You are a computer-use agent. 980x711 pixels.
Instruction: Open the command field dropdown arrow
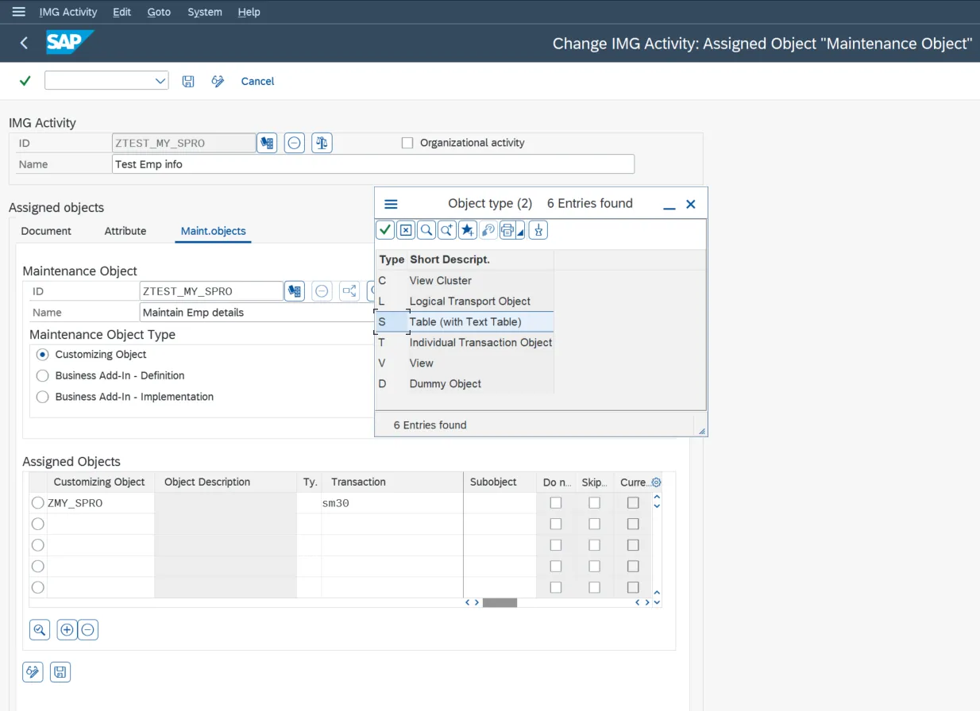pos(160,80)
